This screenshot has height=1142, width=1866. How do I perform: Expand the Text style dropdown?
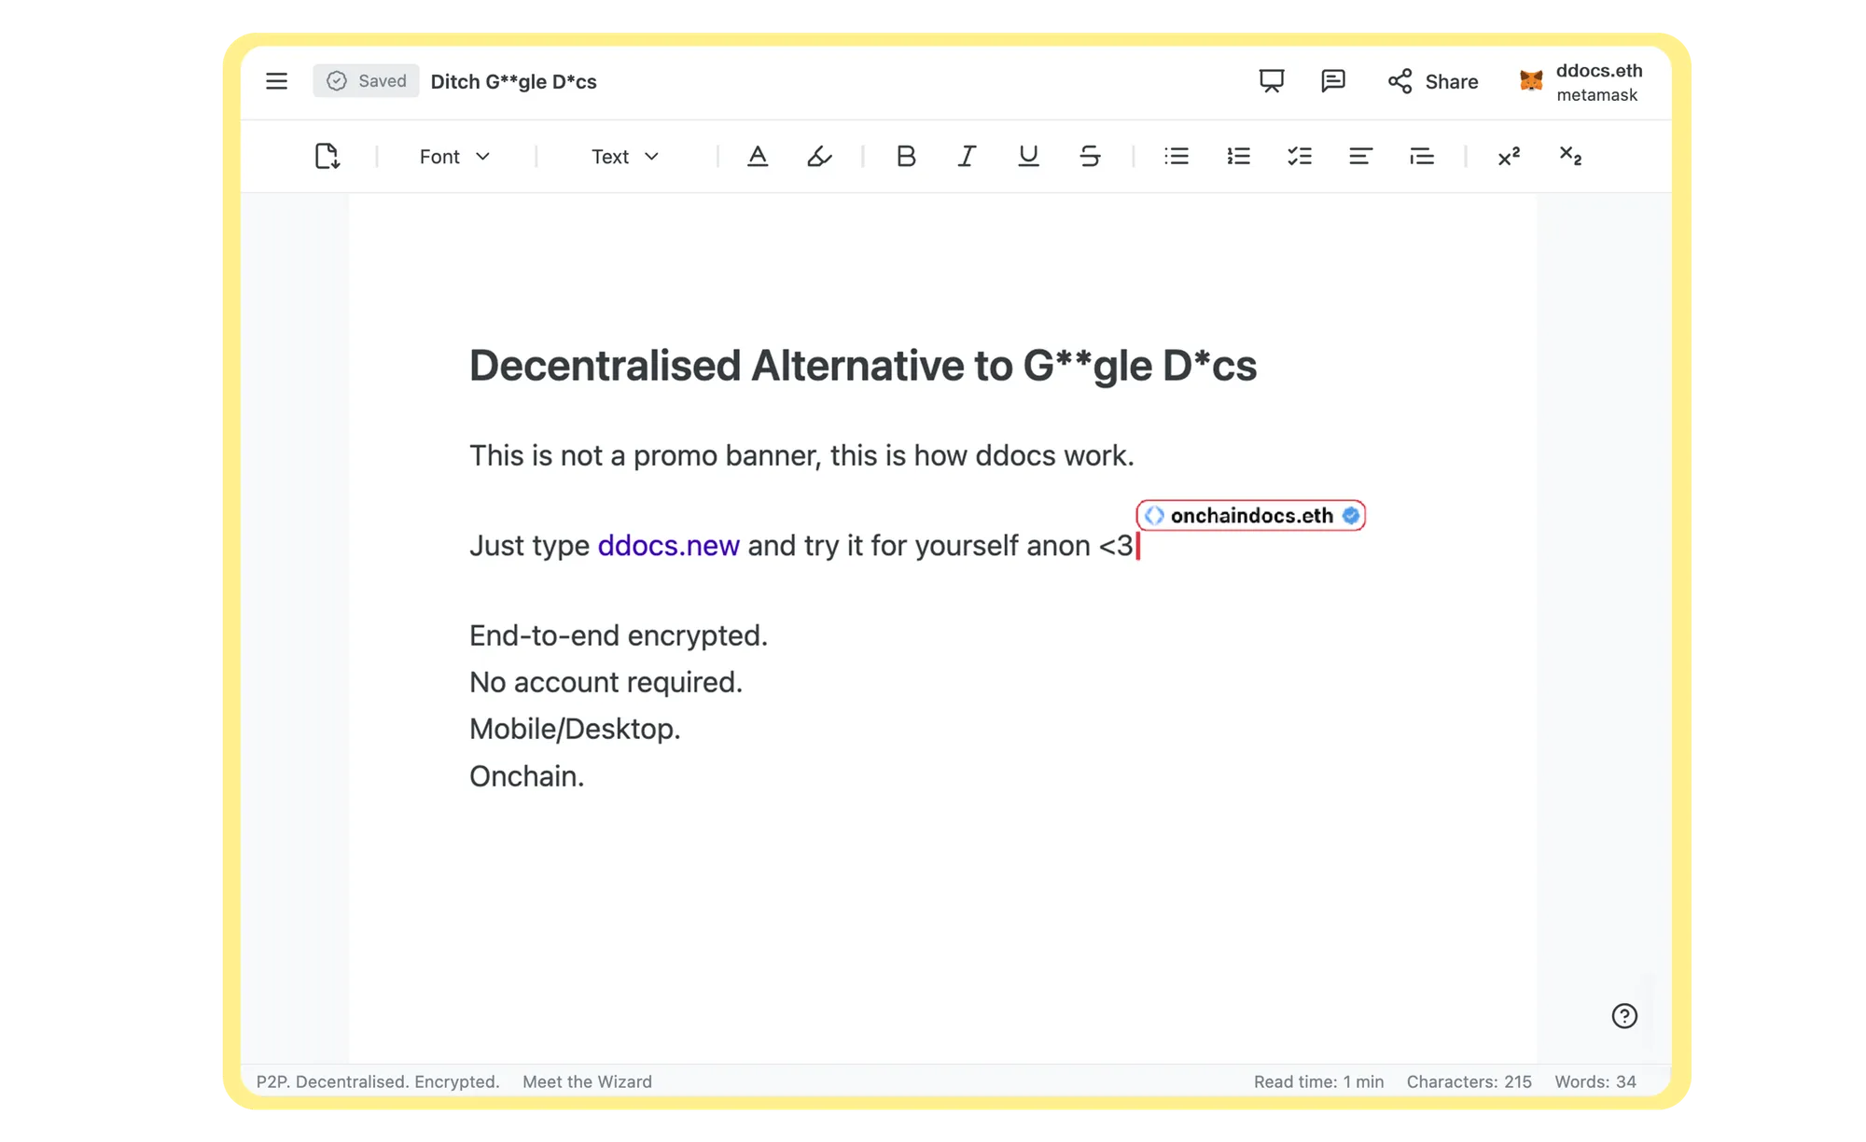point(623,156)
